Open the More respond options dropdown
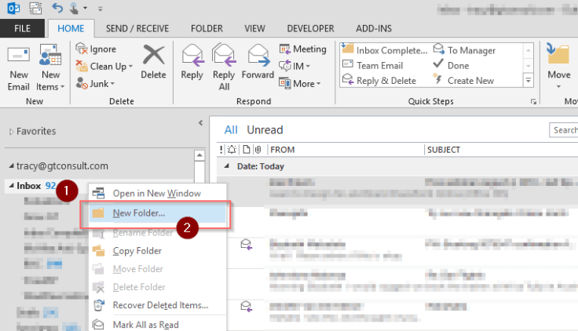The height and width of the screenshot is (331, 578). [x=300, y=84]
